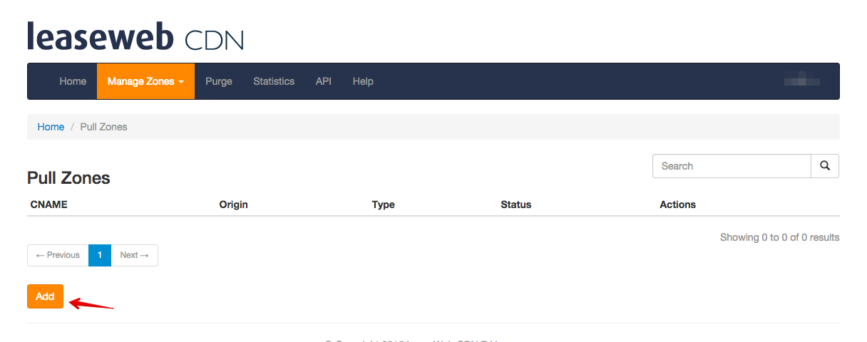This screenshot has height=342, width=867.
Task: Follow the Home breadcrumb link
Action: (51, 127)
